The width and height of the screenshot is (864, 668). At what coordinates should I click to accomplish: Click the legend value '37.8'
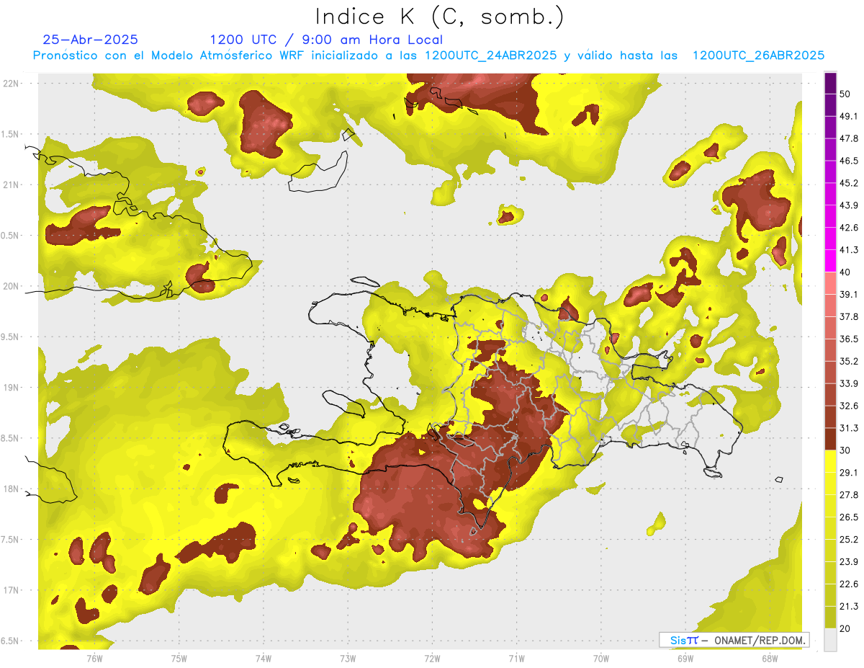click(848, 316)
